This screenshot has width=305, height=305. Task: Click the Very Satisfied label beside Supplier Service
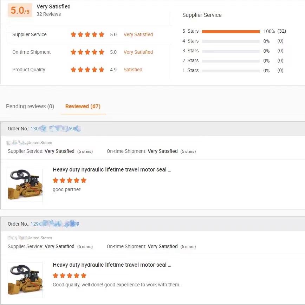coord(138,34)
